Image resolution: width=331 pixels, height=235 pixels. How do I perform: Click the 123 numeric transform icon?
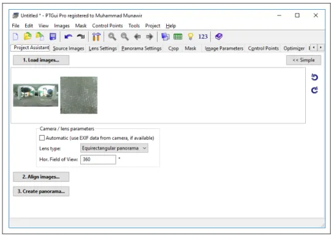[x=203, y=37]
